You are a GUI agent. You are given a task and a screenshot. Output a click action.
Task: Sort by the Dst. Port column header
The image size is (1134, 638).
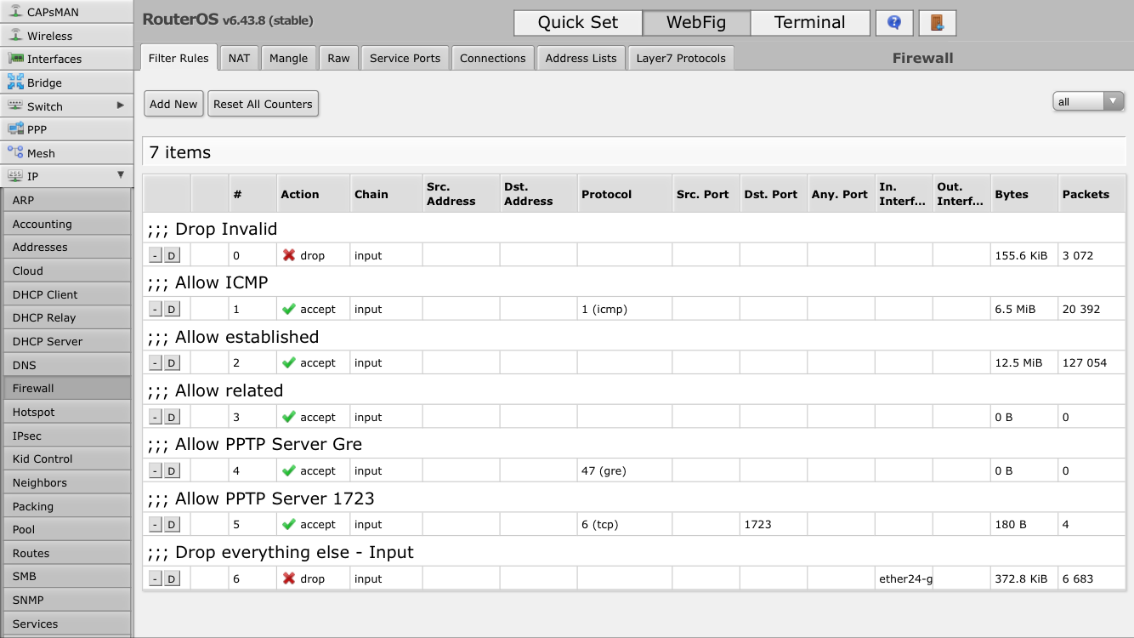(x=774, y=194)
